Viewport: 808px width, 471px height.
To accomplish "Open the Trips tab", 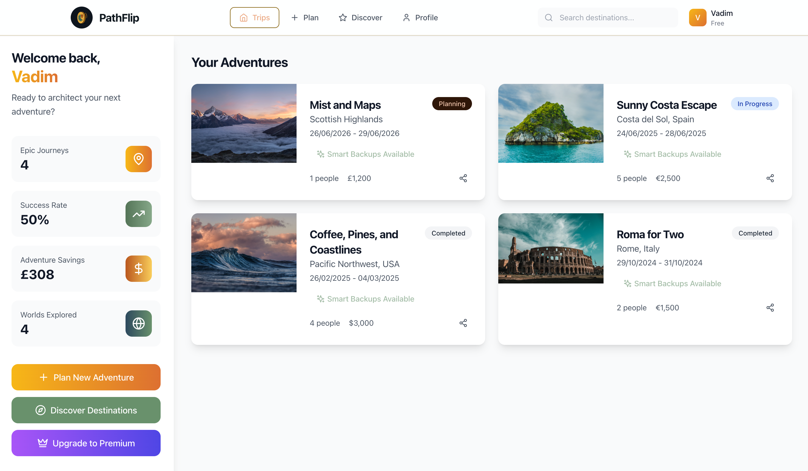I will [x=254, y=18].
